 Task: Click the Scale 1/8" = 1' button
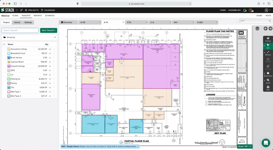[246, 147]
